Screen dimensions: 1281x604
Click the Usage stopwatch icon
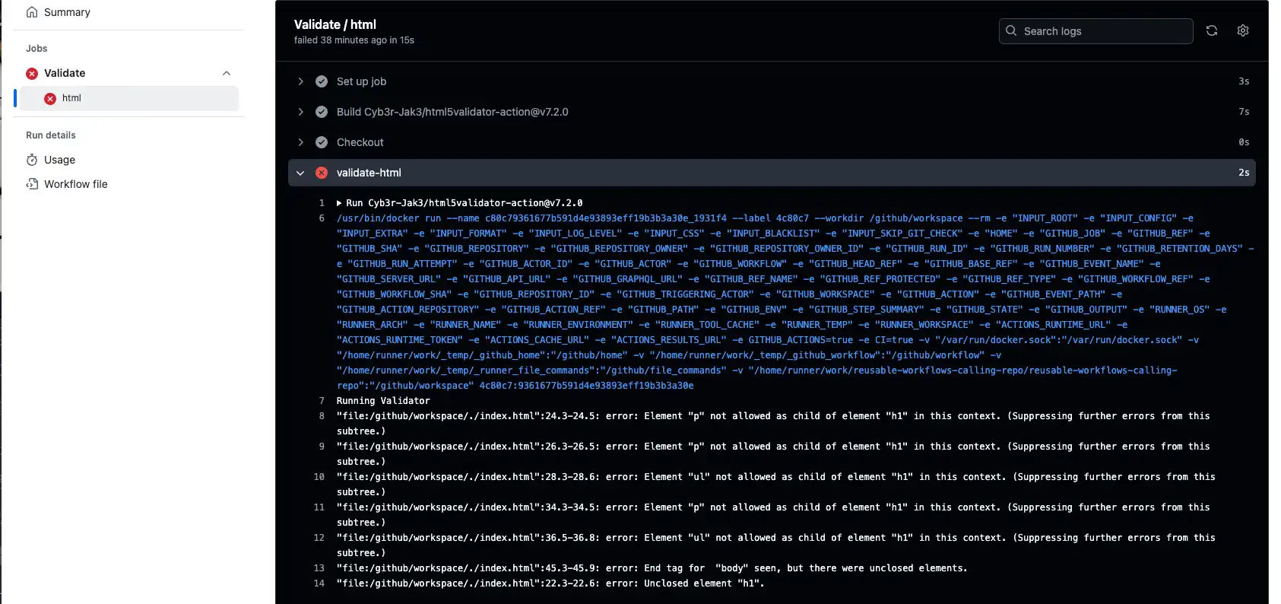tap(32, 160)
